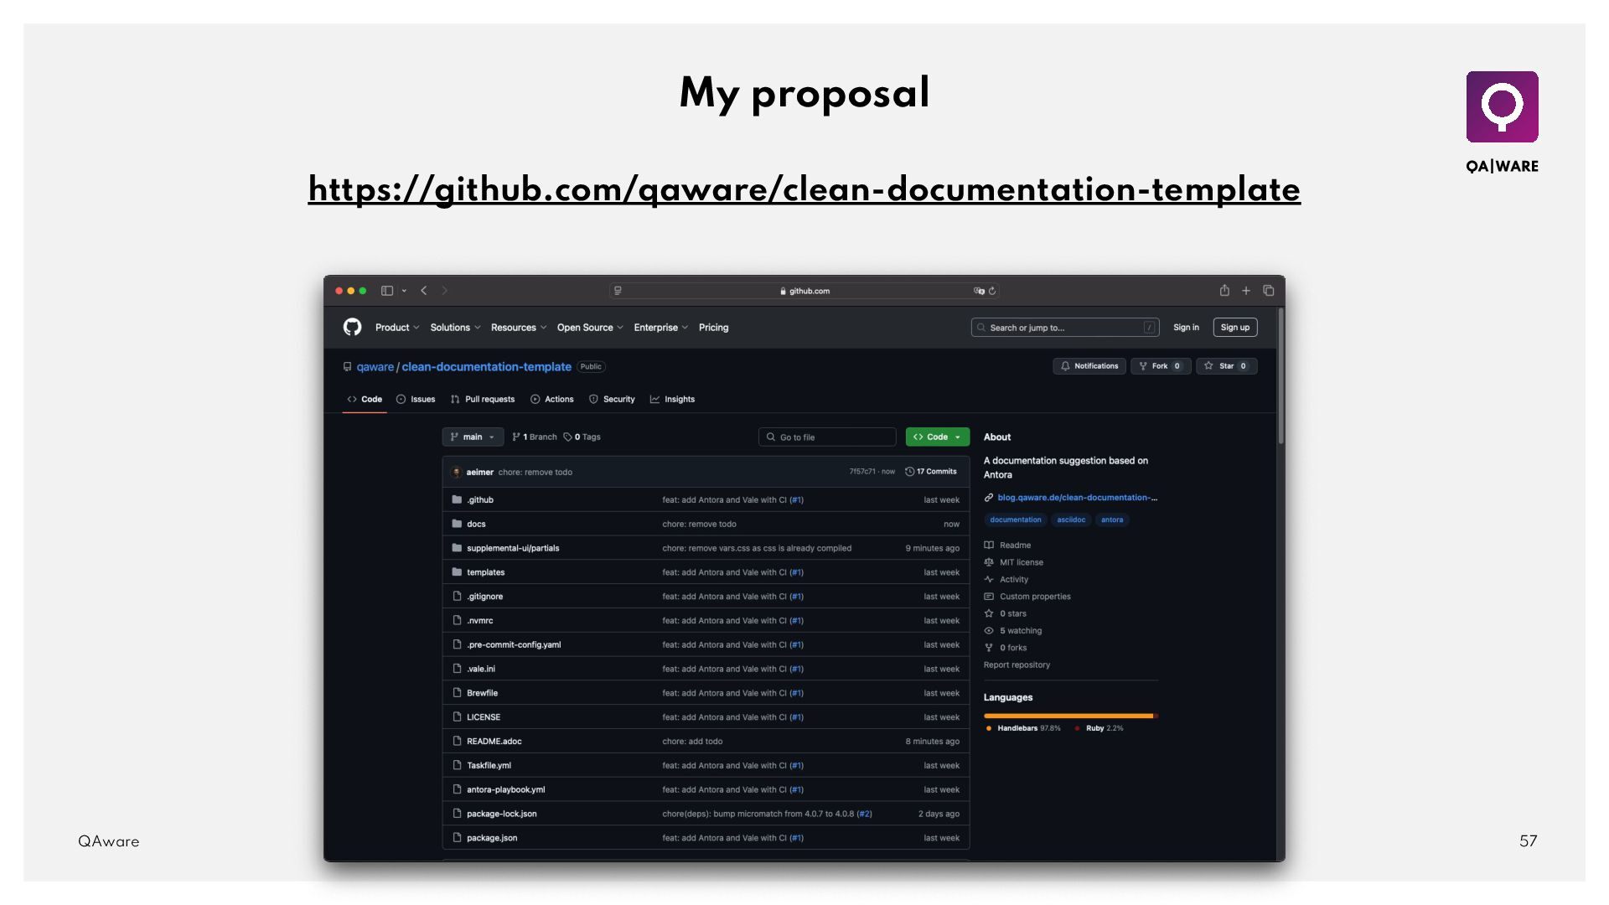Click the Safari sidebar toggle icon
1609x905 pixels.
pos(387,291)
